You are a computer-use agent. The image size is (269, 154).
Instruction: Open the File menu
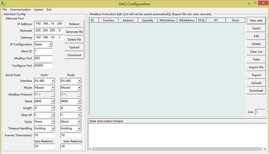point(5,10)
